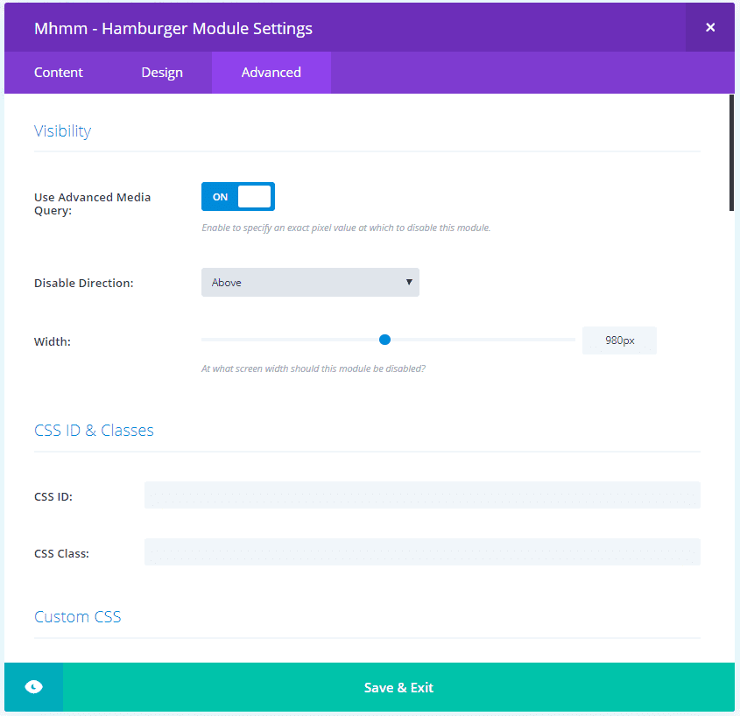This screenshot has height=716, width=740.
Task: Select the Advanced tab
Action: pyautogui.click(x=271, y=72)
